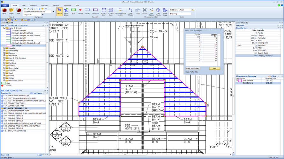Viewport: 284px width, 159px height.
Task: Open the Planroom tab
Action: [x=67, y=5]
